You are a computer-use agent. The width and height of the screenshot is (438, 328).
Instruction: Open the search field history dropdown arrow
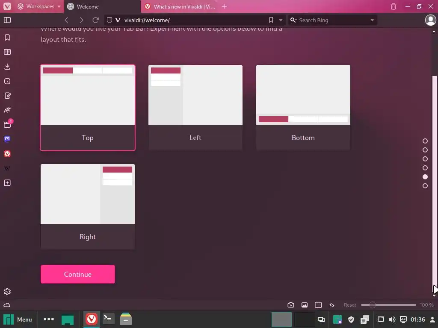(x=372, y=20)
